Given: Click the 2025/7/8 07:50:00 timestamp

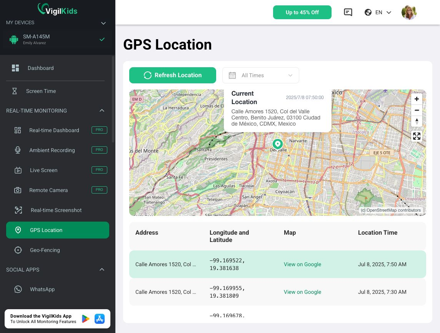Looking at the screenshot, I should tap(305, 98).
